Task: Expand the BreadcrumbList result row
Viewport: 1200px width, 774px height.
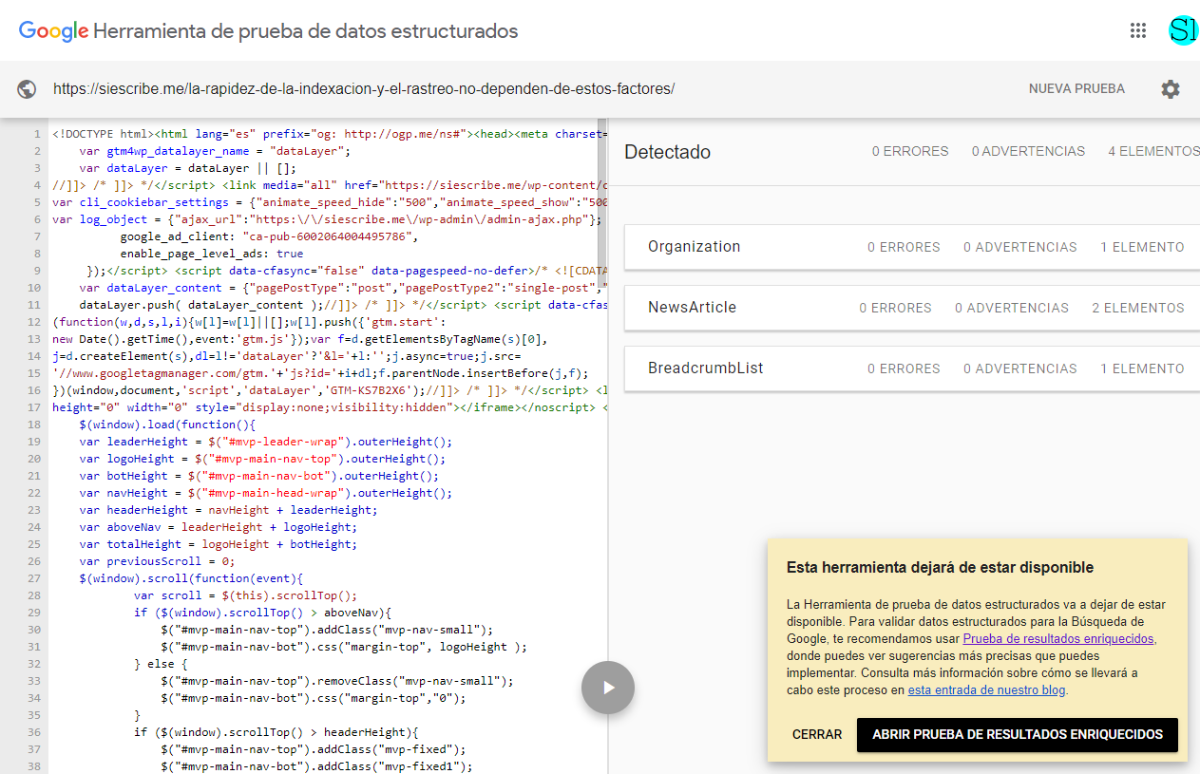Action: (912, 368)
